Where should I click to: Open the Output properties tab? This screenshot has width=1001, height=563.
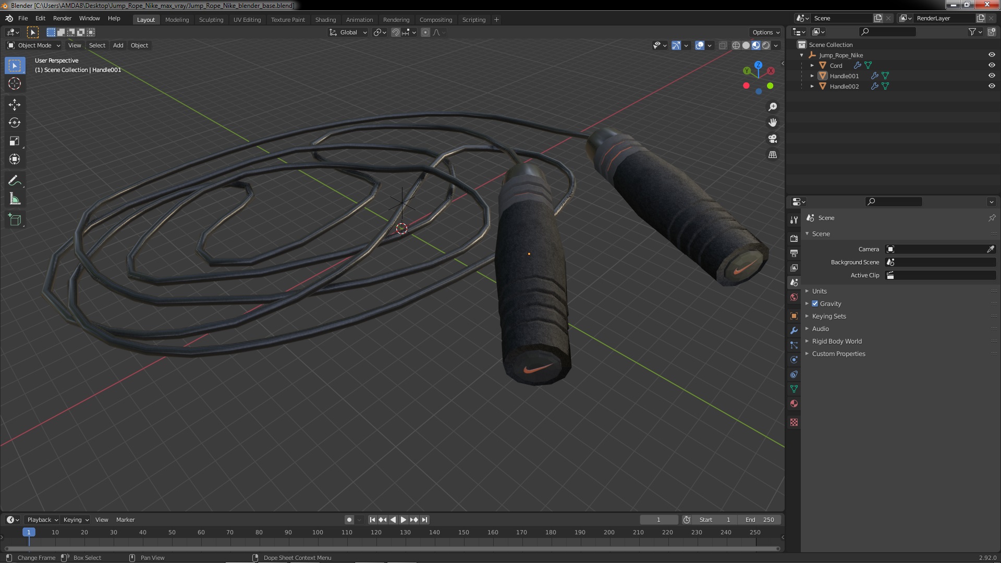click(x=794, y=253)
